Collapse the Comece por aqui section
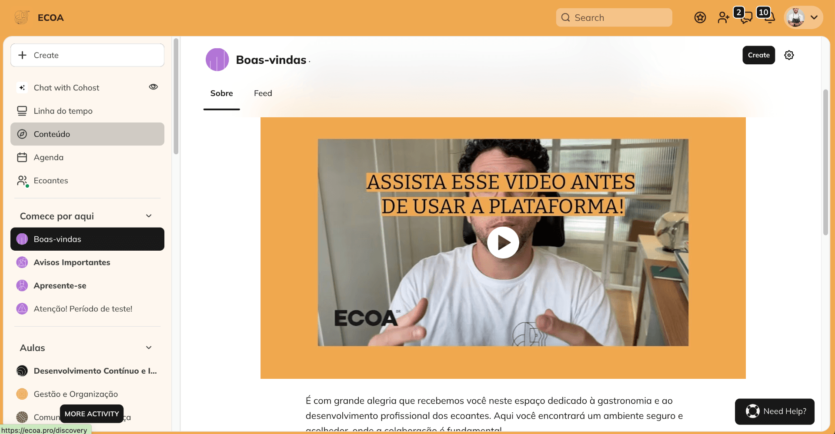 click(149, 216)
